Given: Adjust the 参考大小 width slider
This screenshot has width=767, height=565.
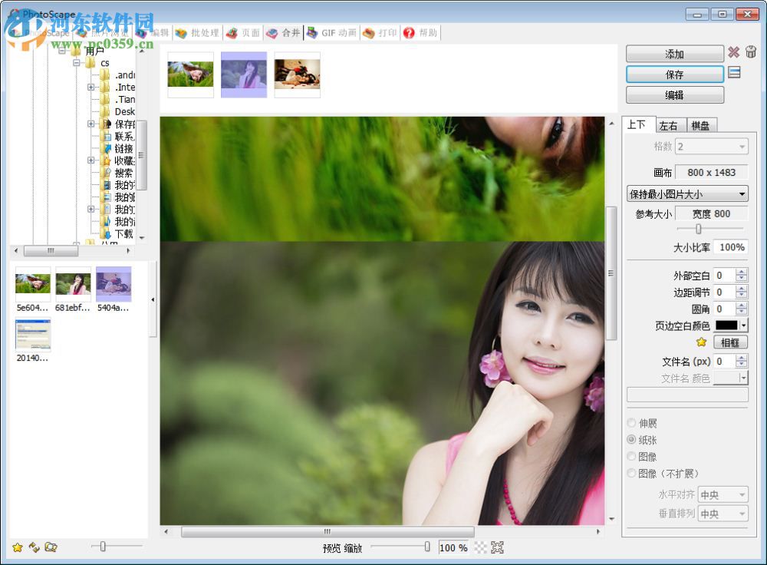Looking at the screenshot, I should pyautogui.click(x=700, y=228).
